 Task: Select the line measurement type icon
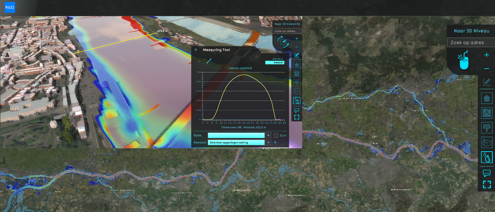(x=209, y=60)
